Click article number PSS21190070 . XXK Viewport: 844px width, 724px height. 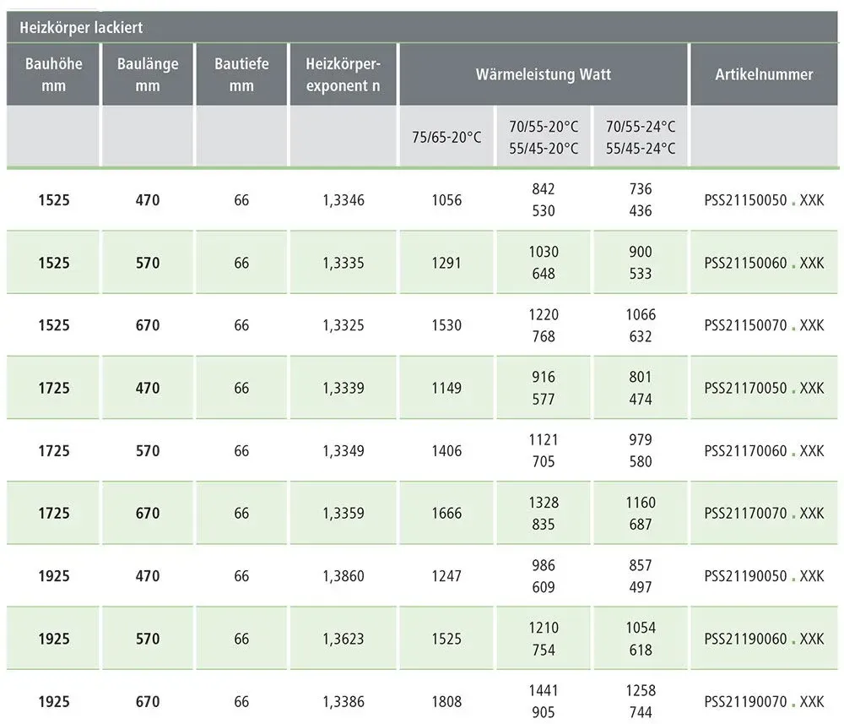tap(764, 701)
